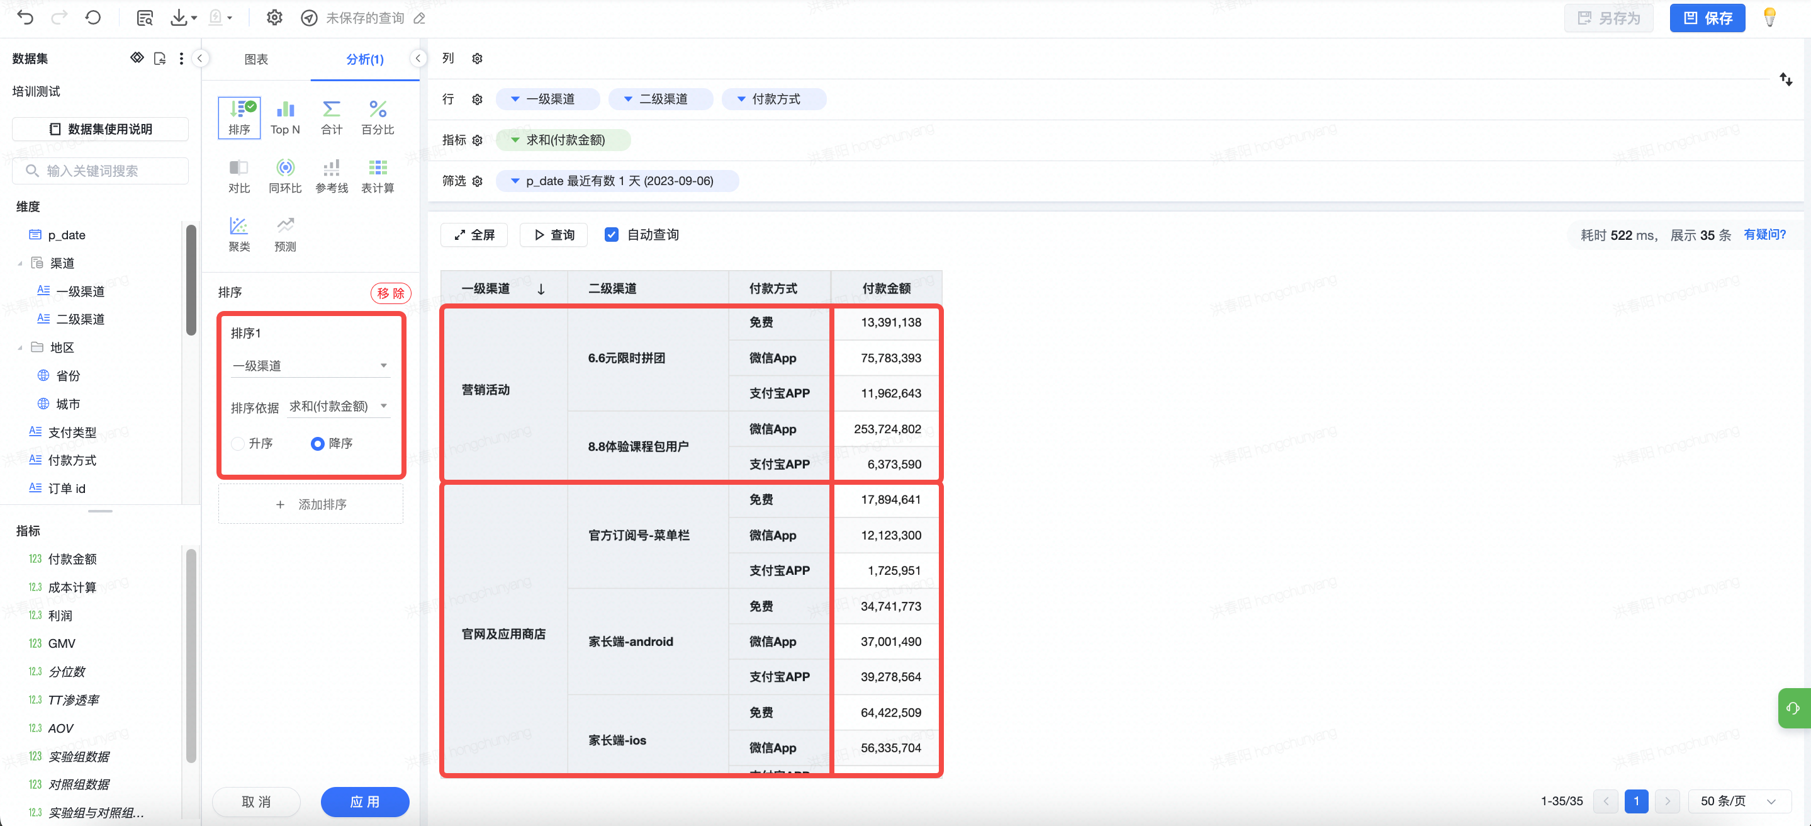The height and width of the screenshot is (826, 1811).
Task: Click the lightbulb tips icon
Action: (x=1770, y=18)
